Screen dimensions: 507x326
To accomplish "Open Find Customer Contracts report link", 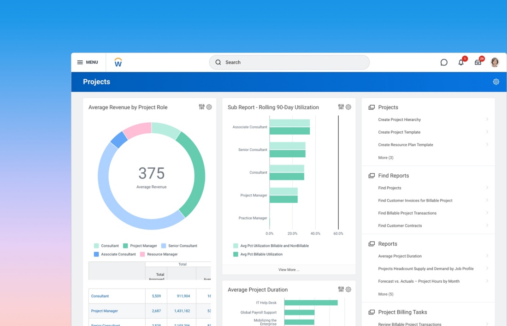I will click(x=400, y=226).
